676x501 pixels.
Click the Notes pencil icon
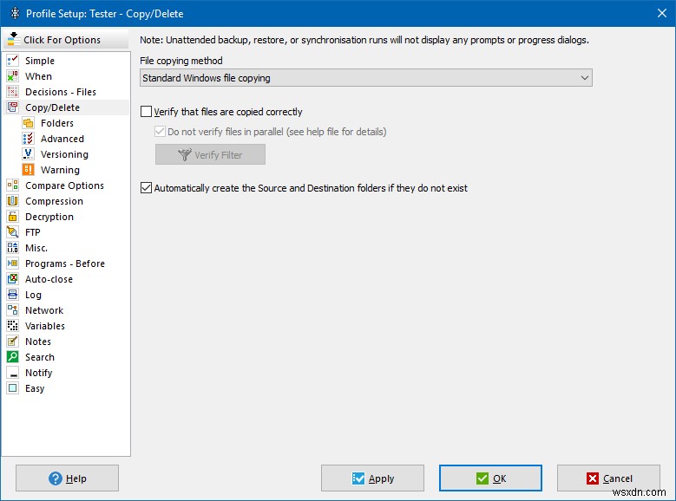coord(13,342)
